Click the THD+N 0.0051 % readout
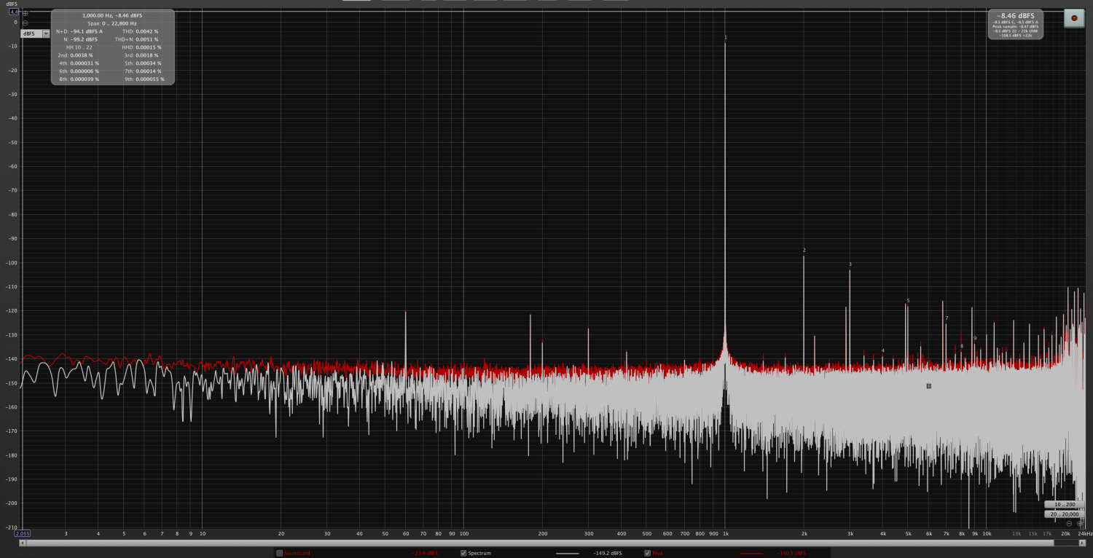This screenshot has width=1093, height=558. click(x=136, y=39)
